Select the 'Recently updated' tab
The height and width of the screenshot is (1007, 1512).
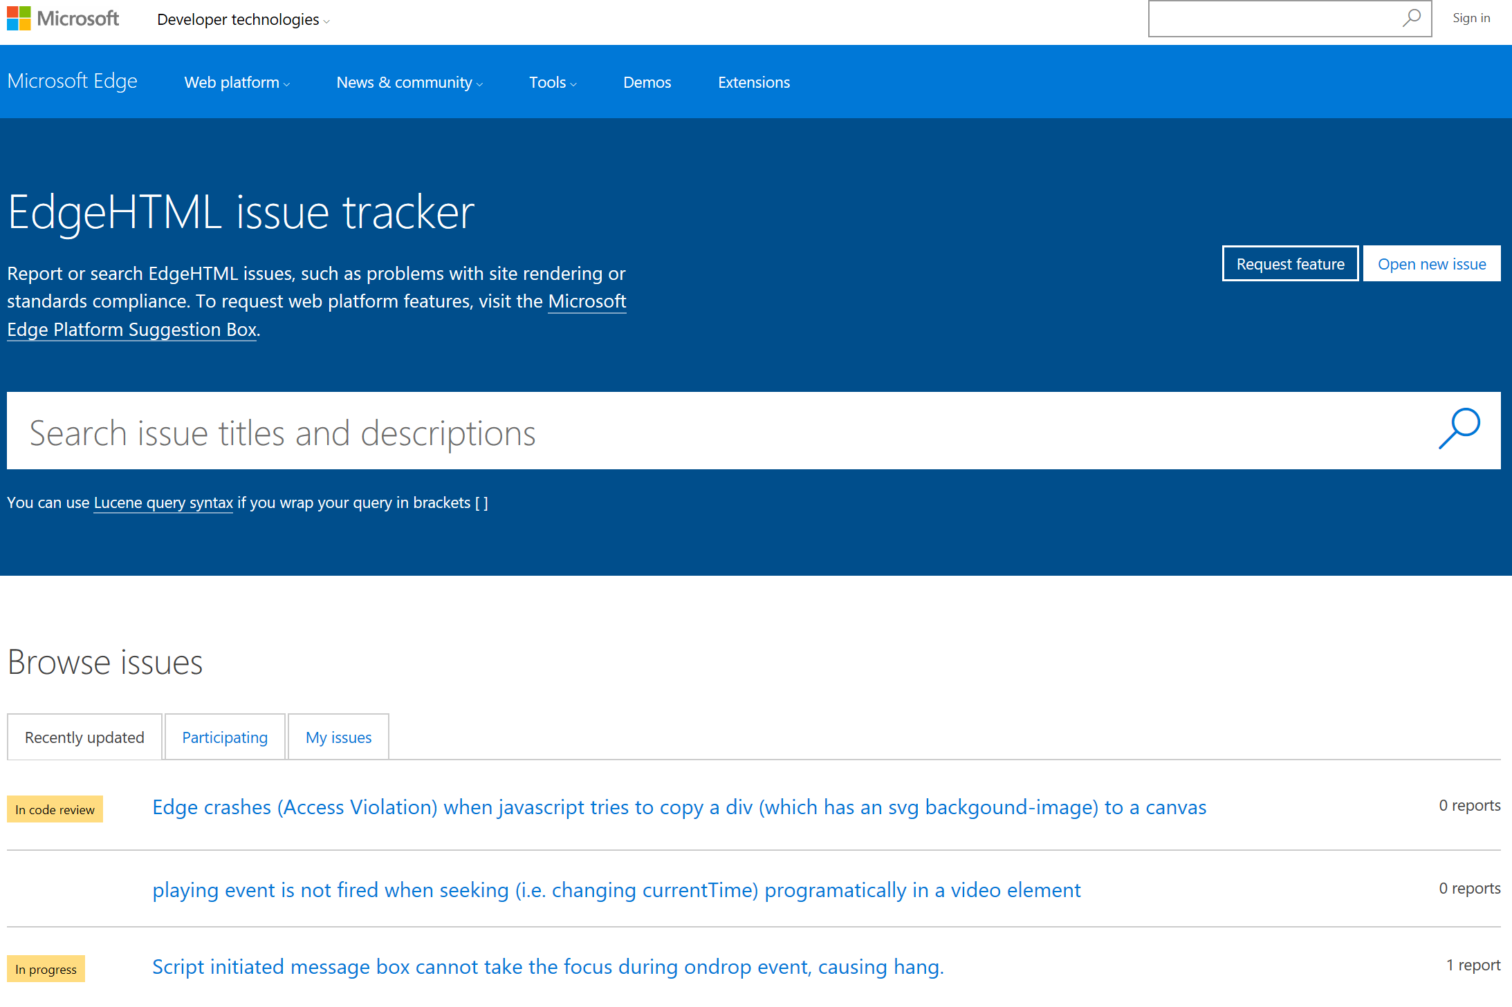(84, 736)
